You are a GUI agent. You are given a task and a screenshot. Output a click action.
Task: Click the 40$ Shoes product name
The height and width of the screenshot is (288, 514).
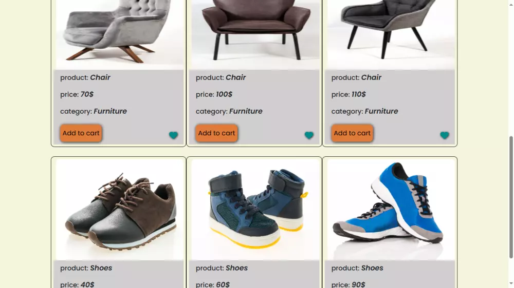tap(101, 268)
